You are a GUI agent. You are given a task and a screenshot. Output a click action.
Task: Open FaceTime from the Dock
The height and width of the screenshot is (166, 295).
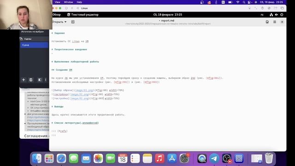coord(111,158)
